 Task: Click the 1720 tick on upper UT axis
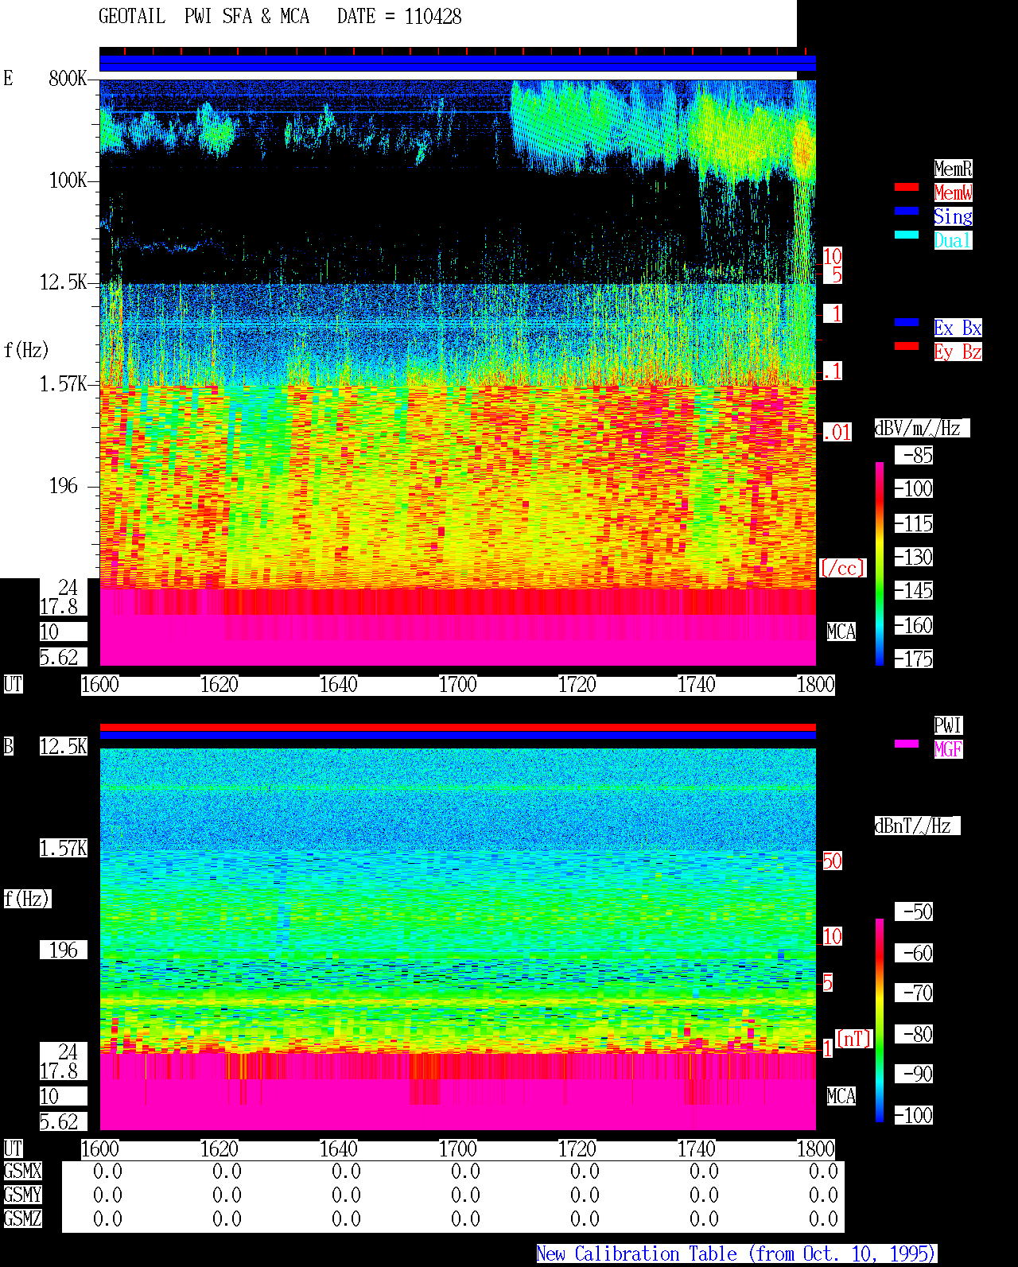(577, 684)
